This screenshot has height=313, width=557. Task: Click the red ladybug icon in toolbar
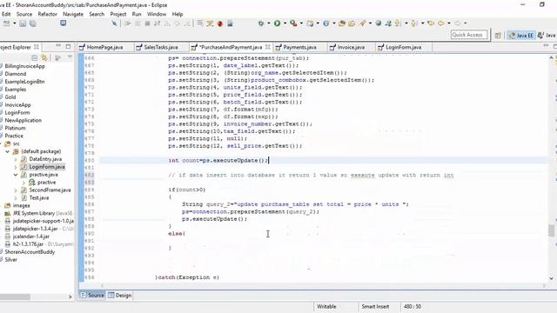coord(220,23)
